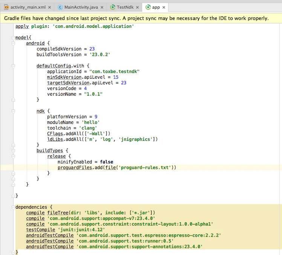Click minifyEnabled false keyword
Screen dimensions: 282x255
click(x=106, y=162)
